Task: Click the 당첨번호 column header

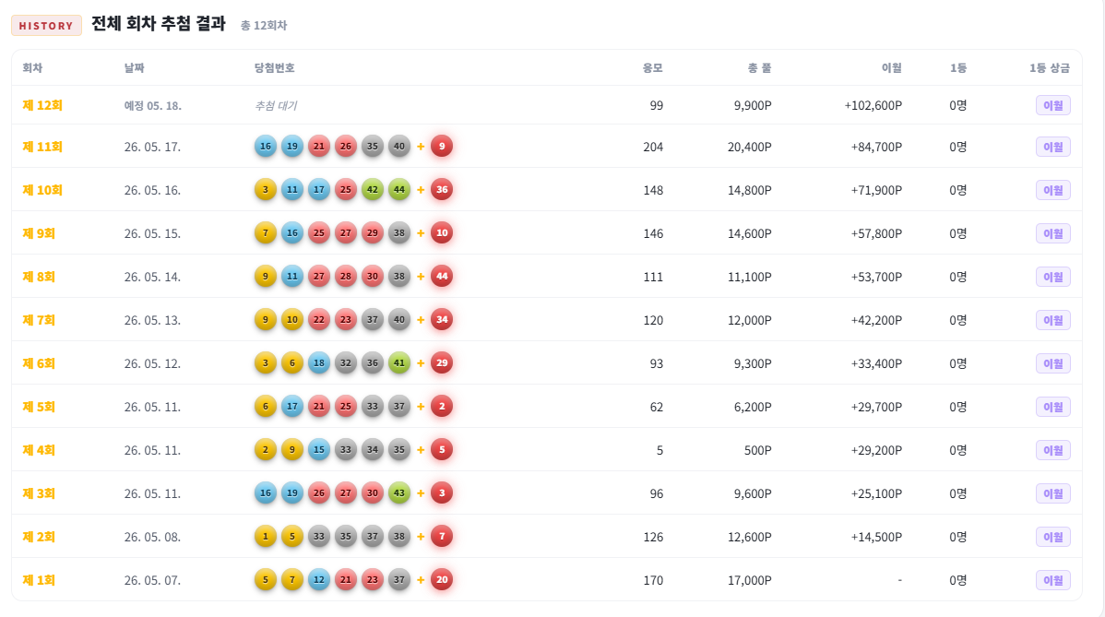Action: (274, 67)
